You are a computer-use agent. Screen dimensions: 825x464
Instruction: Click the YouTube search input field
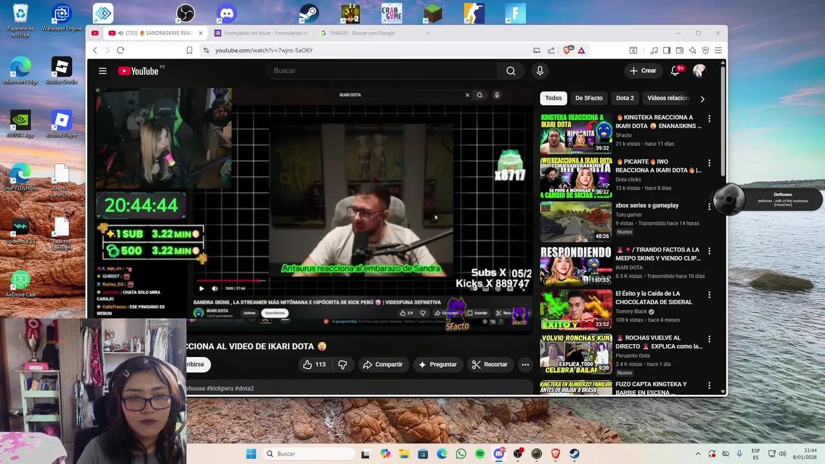(382, 71)
